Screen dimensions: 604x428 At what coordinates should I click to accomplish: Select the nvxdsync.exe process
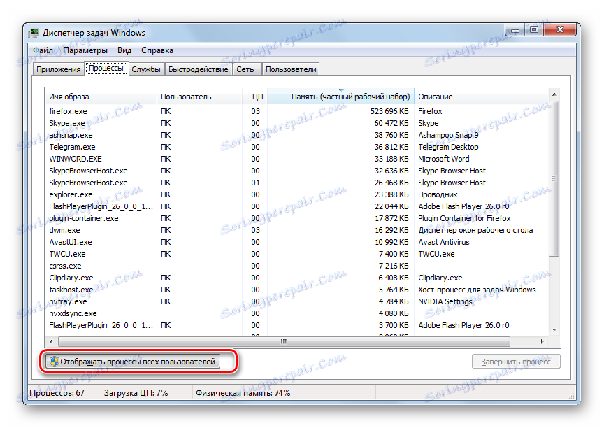[296, 313]
